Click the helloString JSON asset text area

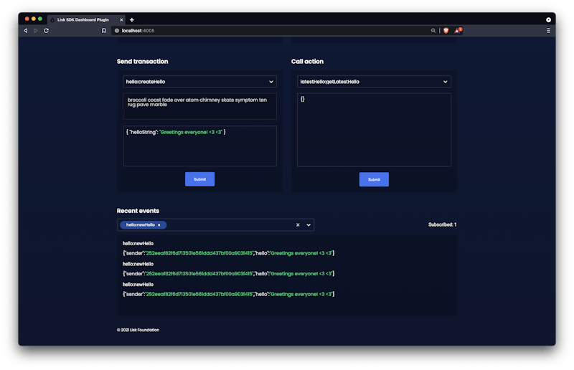pyautogui.click(x=199, y=146)
